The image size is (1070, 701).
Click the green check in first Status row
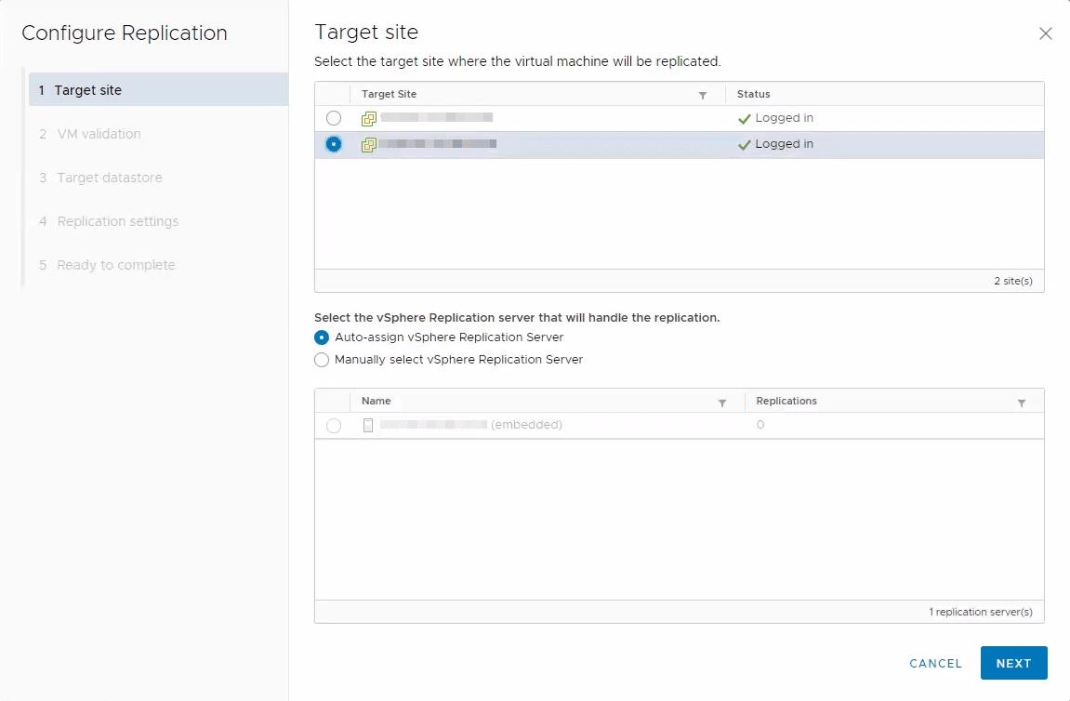pos(744,119)
